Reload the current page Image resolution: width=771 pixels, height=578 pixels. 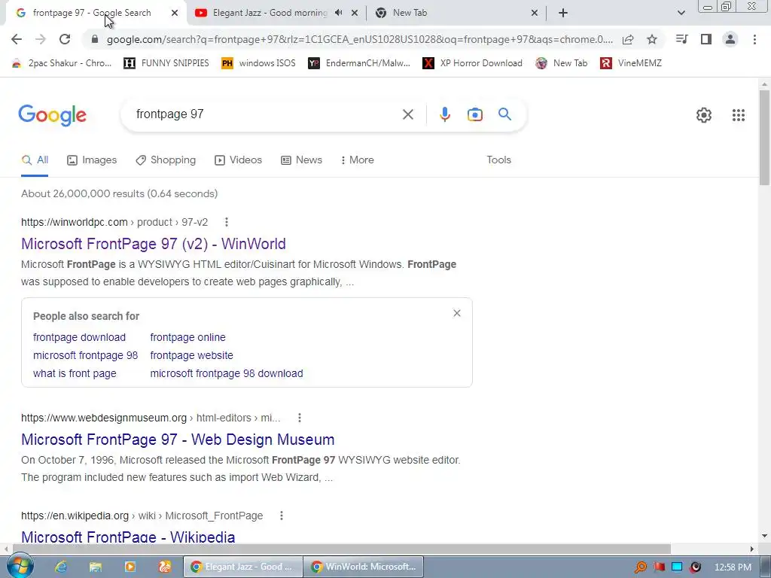click(65, 39)
